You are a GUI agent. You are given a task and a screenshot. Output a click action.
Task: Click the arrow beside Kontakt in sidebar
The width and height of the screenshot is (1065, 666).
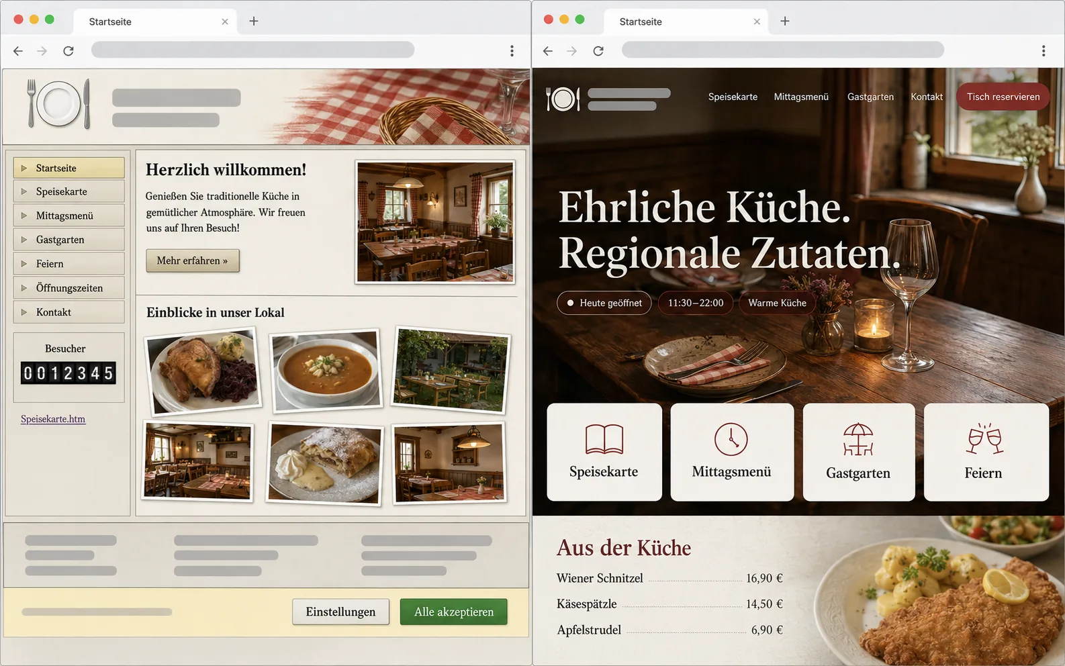24,312
